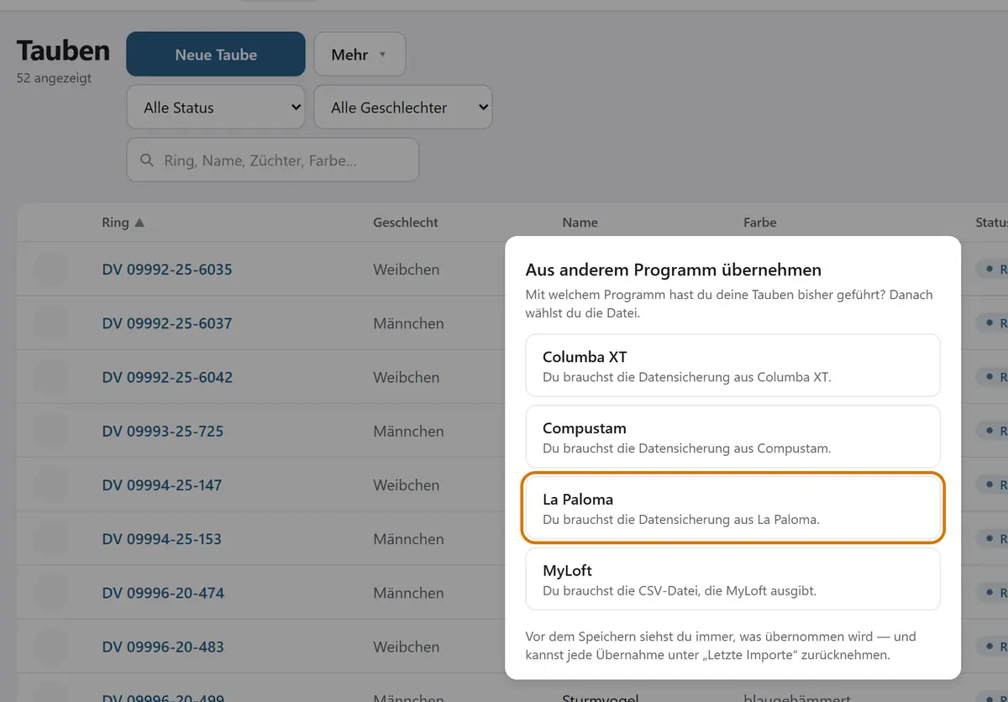Click the "52 angezeigt" count text
The height and width of the screenshot is (702, 1008).
(55, 78)
